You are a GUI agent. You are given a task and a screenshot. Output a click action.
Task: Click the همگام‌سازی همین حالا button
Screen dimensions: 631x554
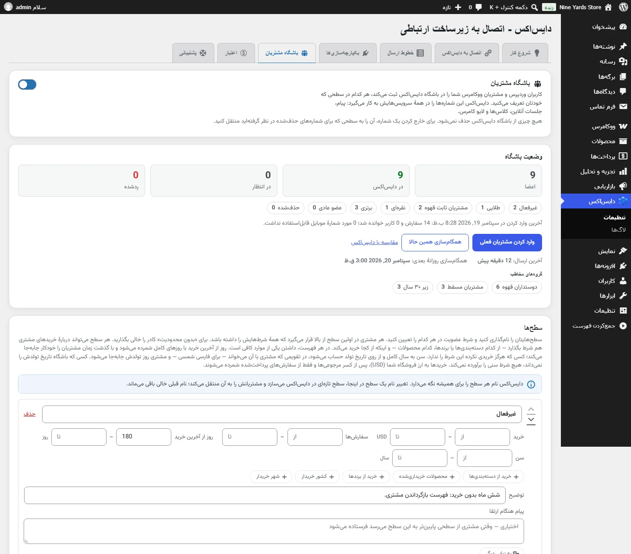435,242
